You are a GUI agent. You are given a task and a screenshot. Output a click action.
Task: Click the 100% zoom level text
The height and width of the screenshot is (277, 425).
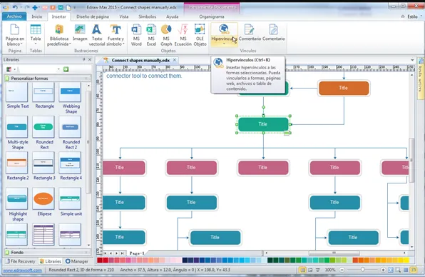pos(330,270)
